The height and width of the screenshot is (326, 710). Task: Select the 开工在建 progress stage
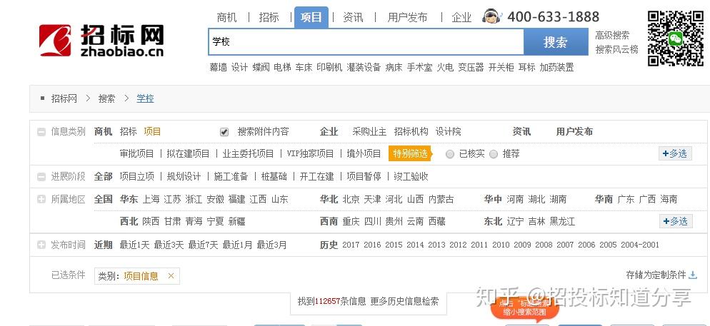coord(316,176)
